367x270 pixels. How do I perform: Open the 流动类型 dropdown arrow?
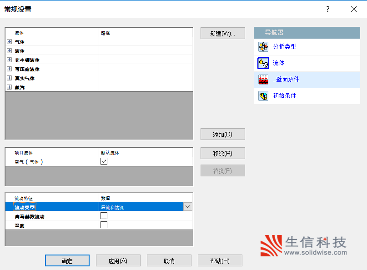click(187, 207)
